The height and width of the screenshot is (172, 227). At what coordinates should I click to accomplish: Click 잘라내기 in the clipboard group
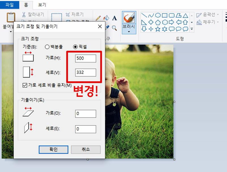click(33, 14)
